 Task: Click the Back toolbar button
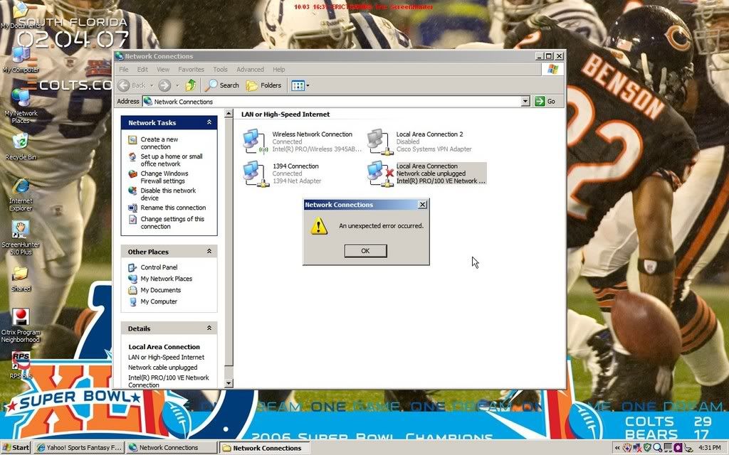(x=132, y=85)
